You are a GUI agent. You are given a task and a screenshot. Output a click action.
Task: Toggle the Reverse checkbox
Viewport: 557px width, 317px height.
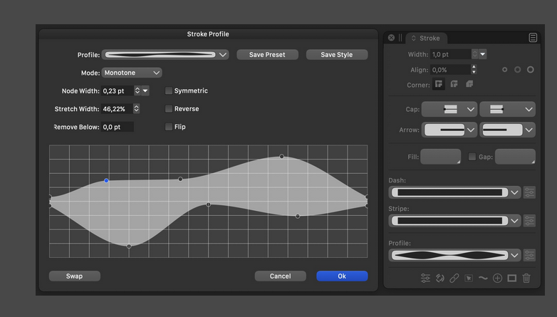tap(169, 109)
